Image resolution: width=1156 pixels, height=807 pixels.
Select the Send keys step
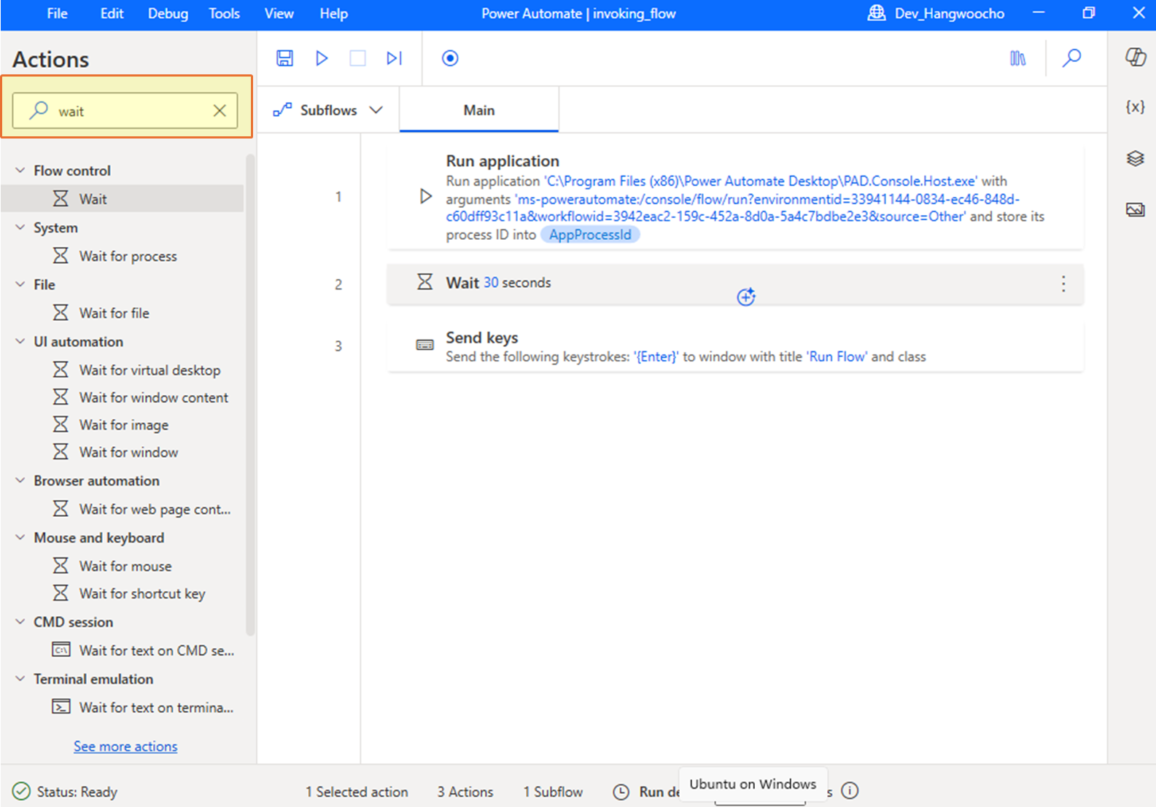[735, 346]
